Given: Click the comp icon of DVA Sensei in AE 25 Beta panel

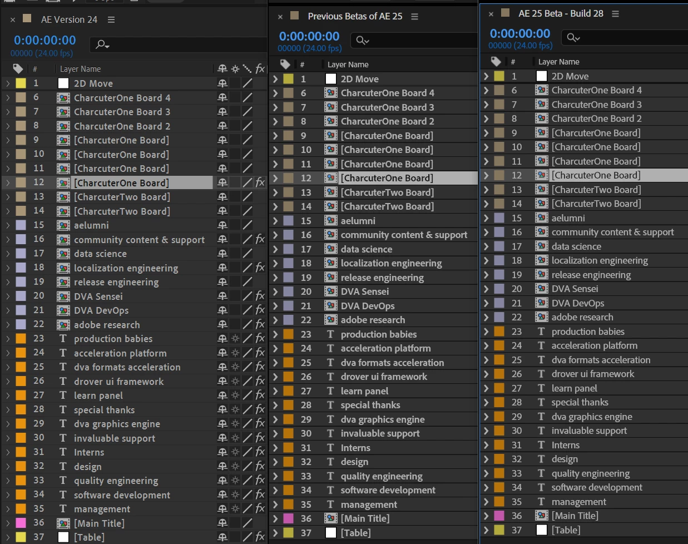Looking at the screenshot, I should (x=542, y=288).
